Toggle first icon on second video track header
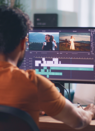The image size is (95, 131). (x=30, y=61)
